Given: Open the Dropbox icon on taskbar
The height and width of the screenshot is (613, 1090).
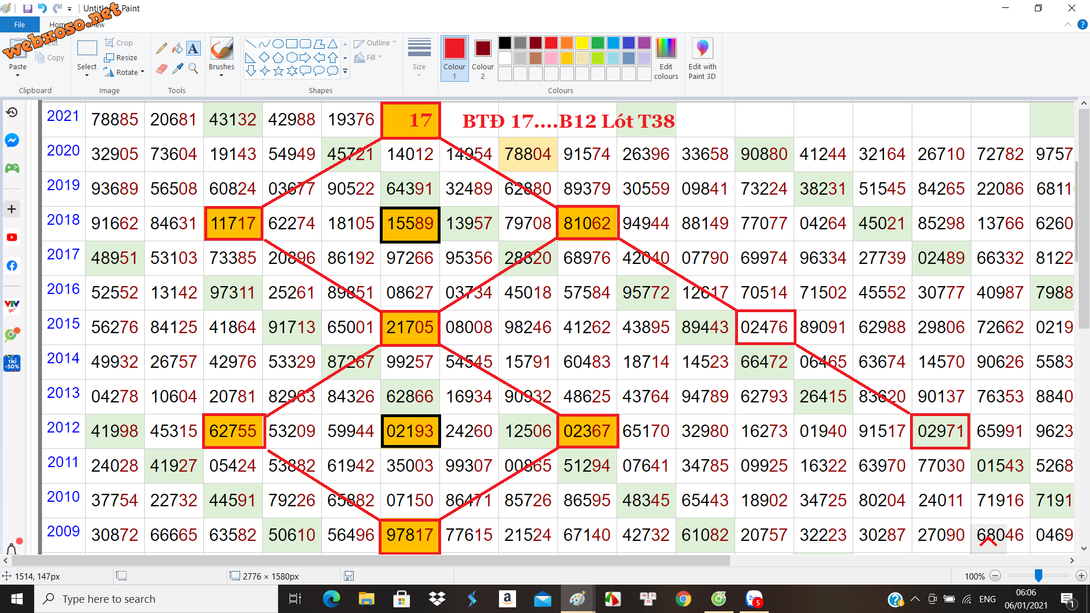Looking at the screenshot, I should 437,599.
